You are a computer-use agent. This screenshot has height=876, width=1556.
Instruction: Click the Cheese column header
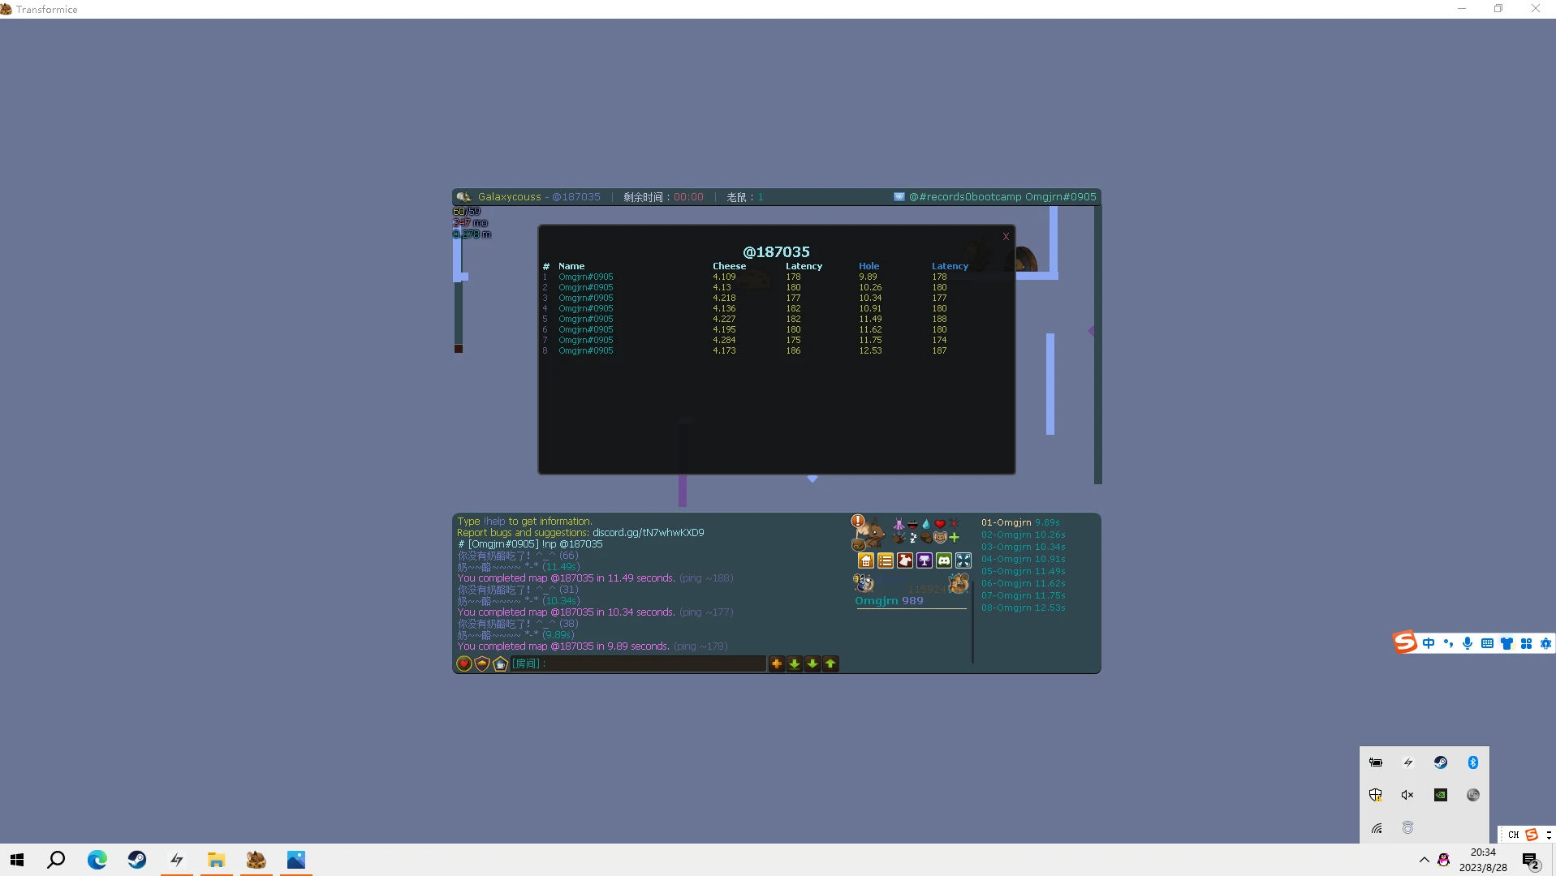[729, 266]
